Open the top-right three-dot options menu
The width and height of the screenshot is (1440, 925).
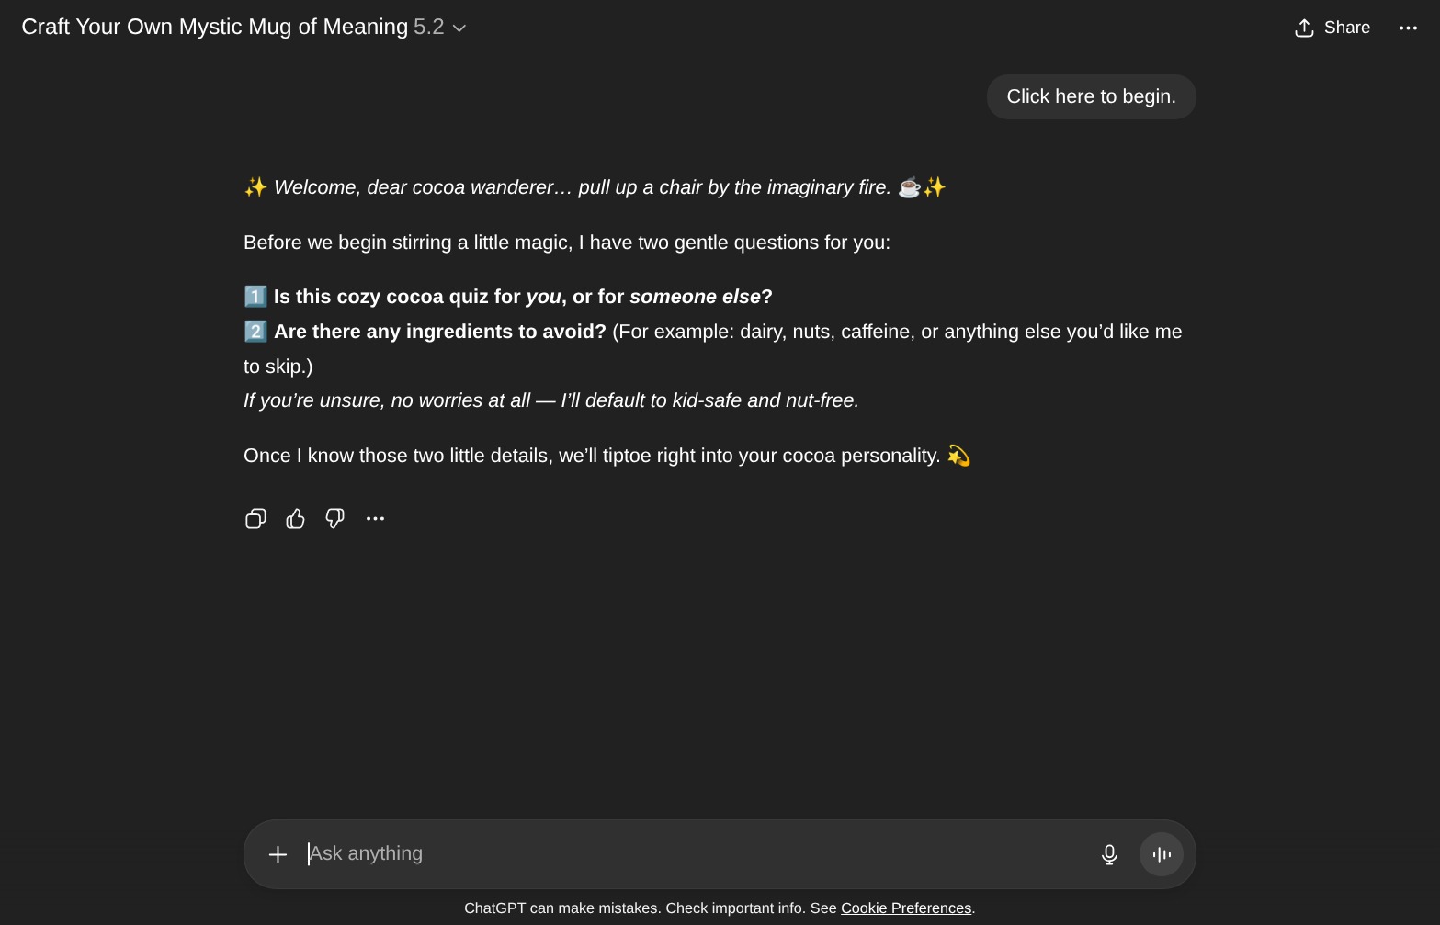point(1408,28)
